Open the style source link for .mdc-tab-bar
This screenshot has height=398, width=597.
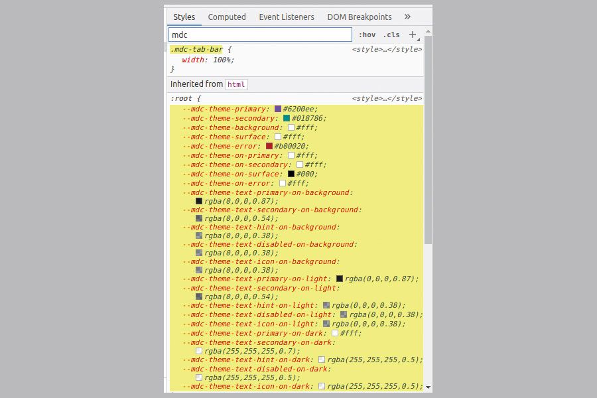388,48
